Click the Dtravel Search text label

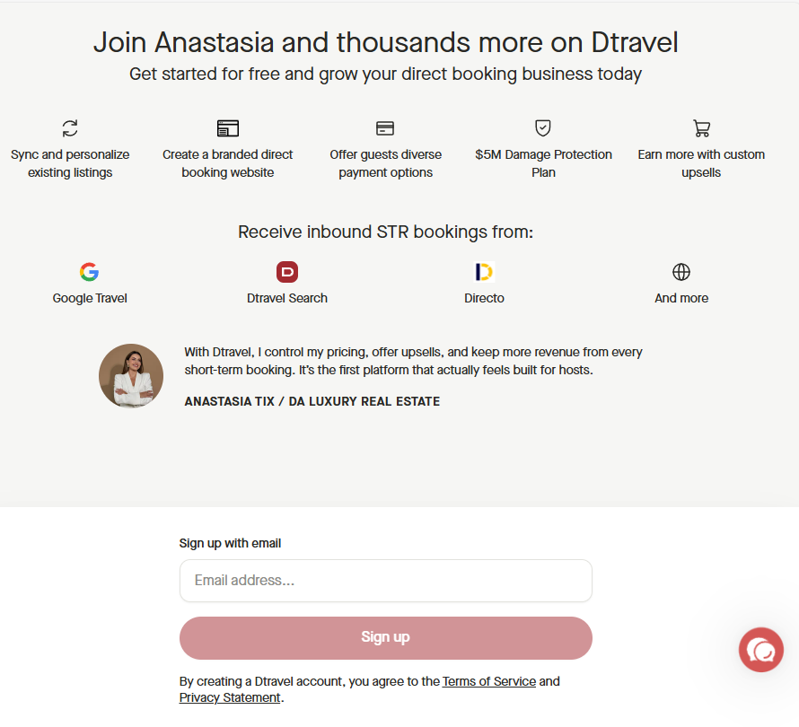pos(287,298)
